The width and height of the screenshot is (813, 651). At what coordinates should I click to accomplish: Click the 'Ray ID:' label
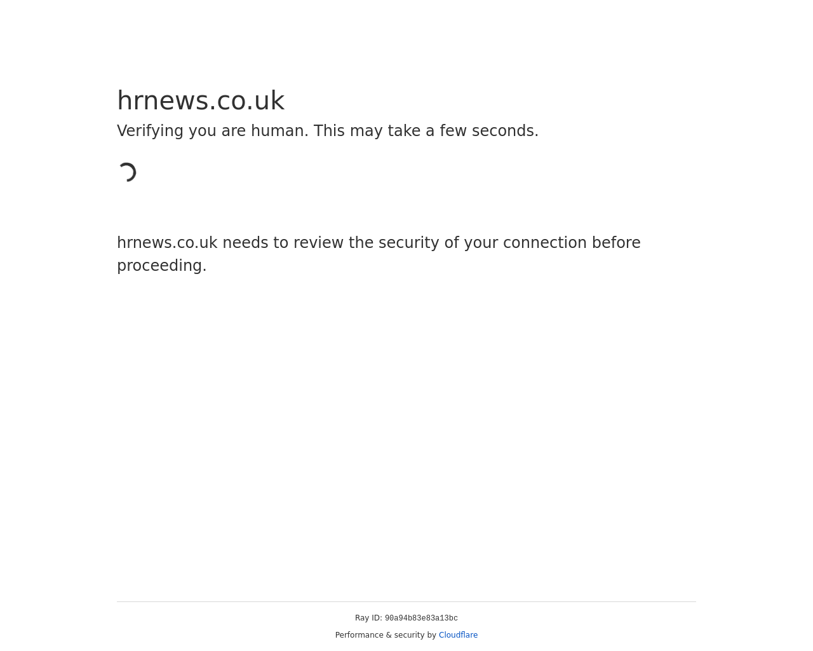tap(368, 618)
